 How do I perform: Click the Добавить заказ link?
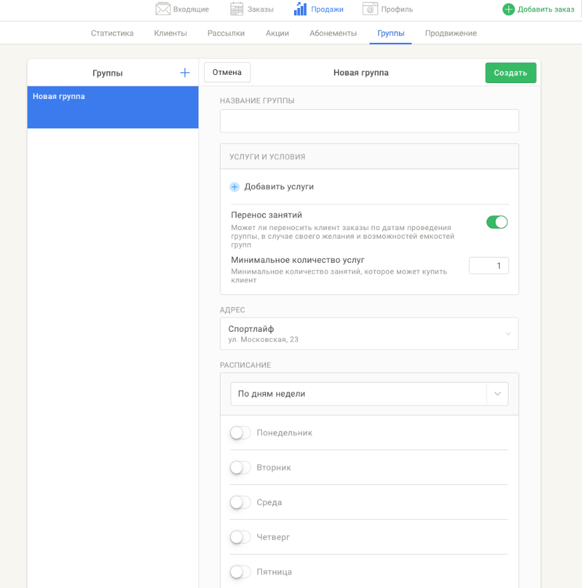coord(546,9)
